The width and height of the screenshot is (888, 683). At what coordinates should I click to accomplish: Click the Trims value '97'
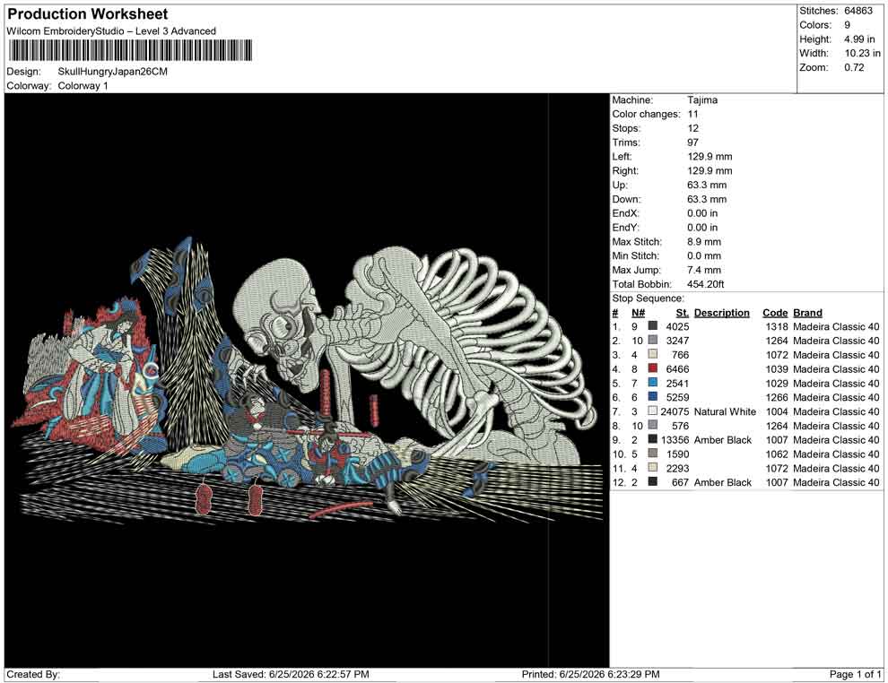[692, 143]
